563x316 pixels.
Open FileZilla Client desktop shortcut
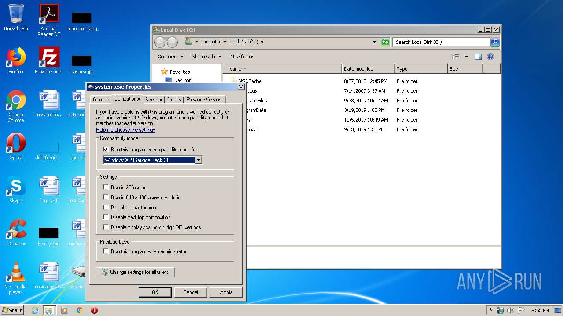click(x=49, y=61)
